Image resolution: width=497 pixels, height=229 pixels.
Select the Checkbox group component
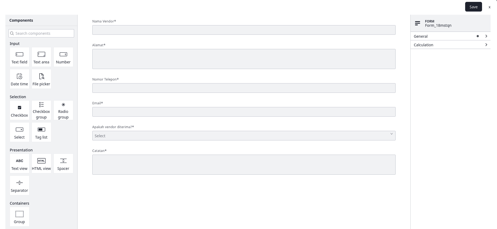click(x=41, y=110)
